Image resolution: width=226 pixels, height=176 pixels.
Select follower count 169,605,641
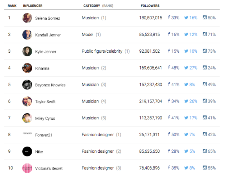[x=150, y=68]
